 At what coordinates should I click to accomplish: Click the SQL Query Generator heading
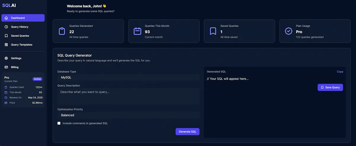(x=74, y=55)
